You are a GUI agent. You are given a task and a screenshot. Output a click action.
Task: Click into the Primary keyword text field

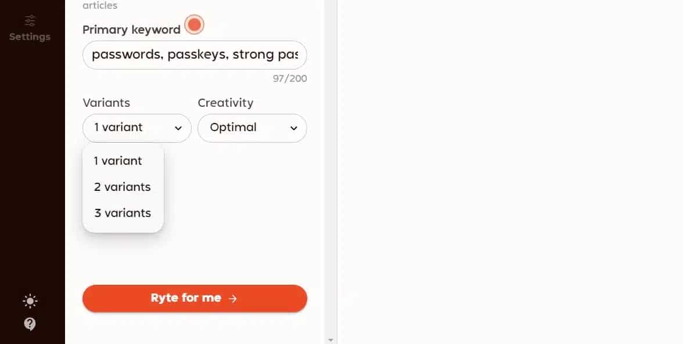click(195, 55)
